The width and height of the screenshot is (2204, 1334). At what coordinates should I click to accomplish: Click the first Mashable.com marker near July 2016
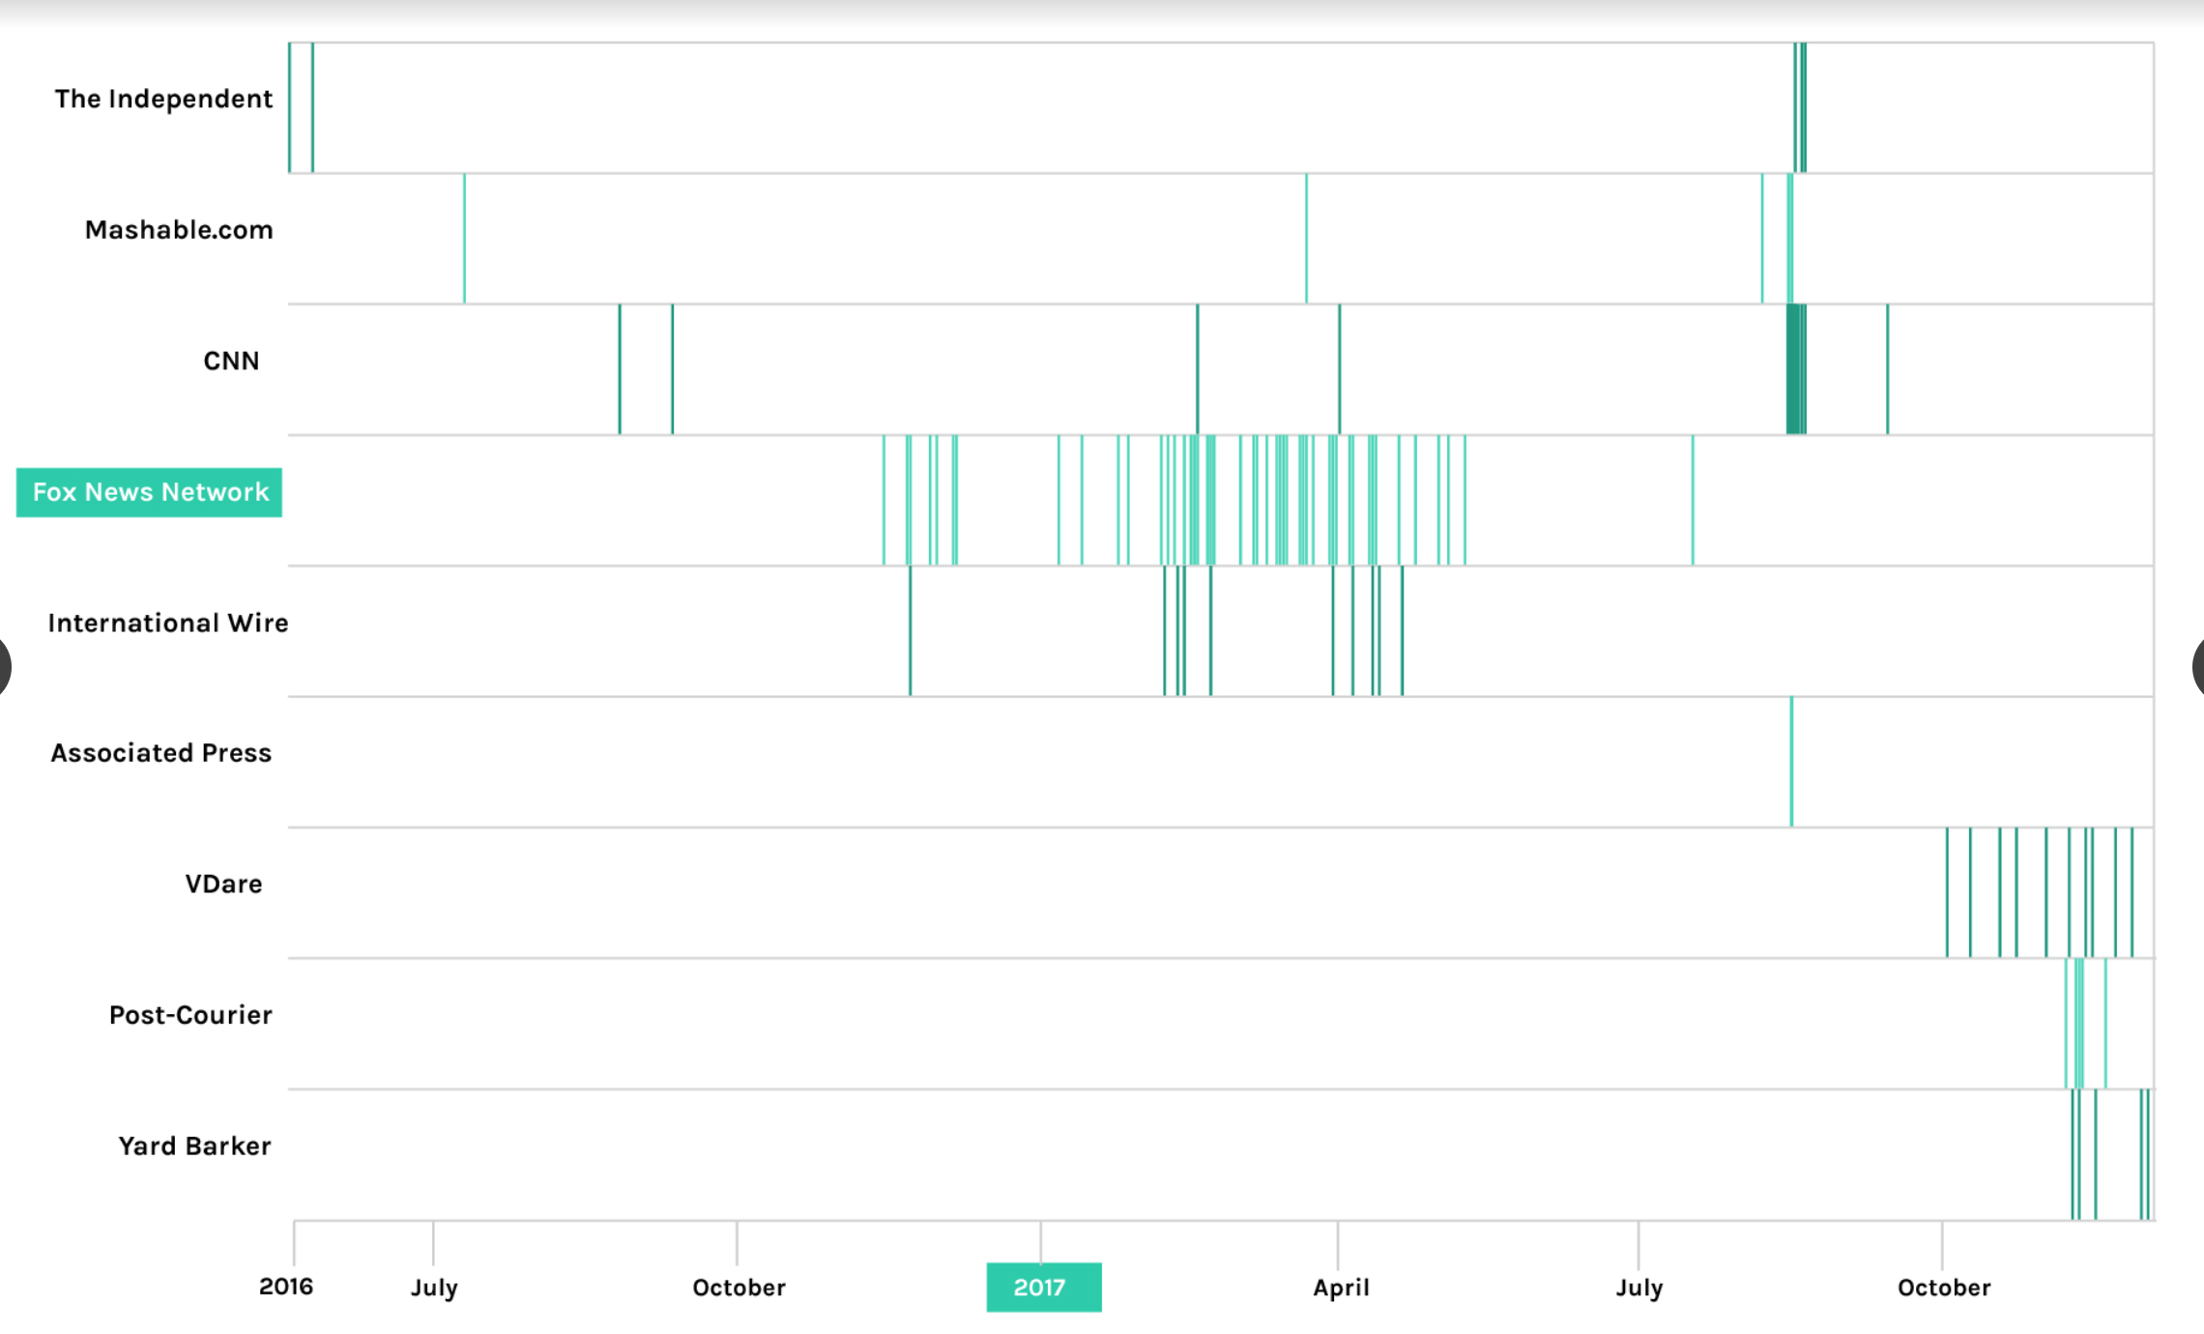(464, 239)
